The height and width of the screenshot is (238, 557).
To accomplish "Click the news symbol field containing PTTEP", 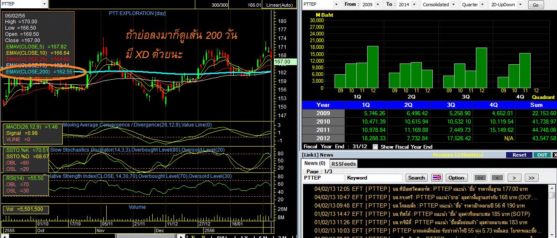I will (323, 178).
